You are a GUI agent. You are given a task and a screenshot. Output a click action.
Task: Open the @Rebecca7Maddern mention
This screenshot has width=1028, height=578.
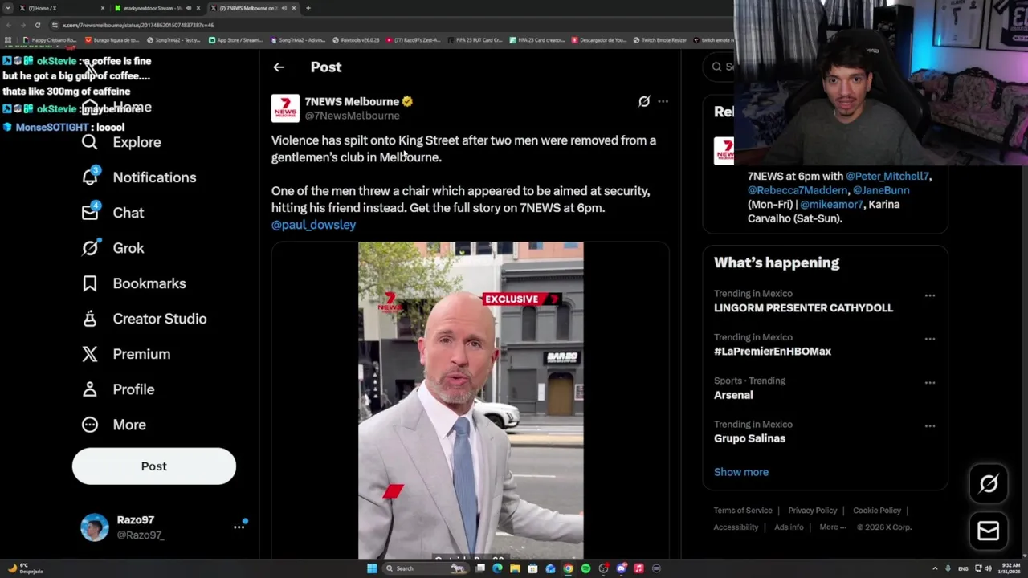click(798, 190)
